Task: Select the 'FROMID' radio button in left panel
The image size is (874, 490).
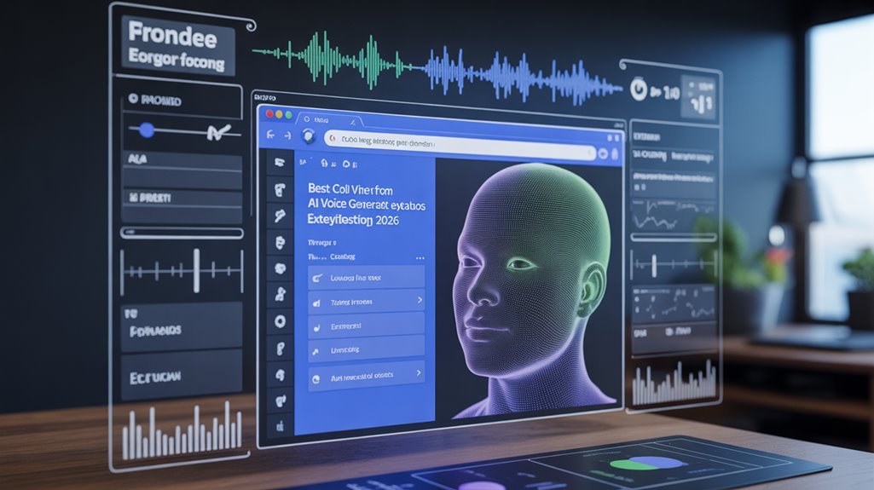Action: point(133,99)
